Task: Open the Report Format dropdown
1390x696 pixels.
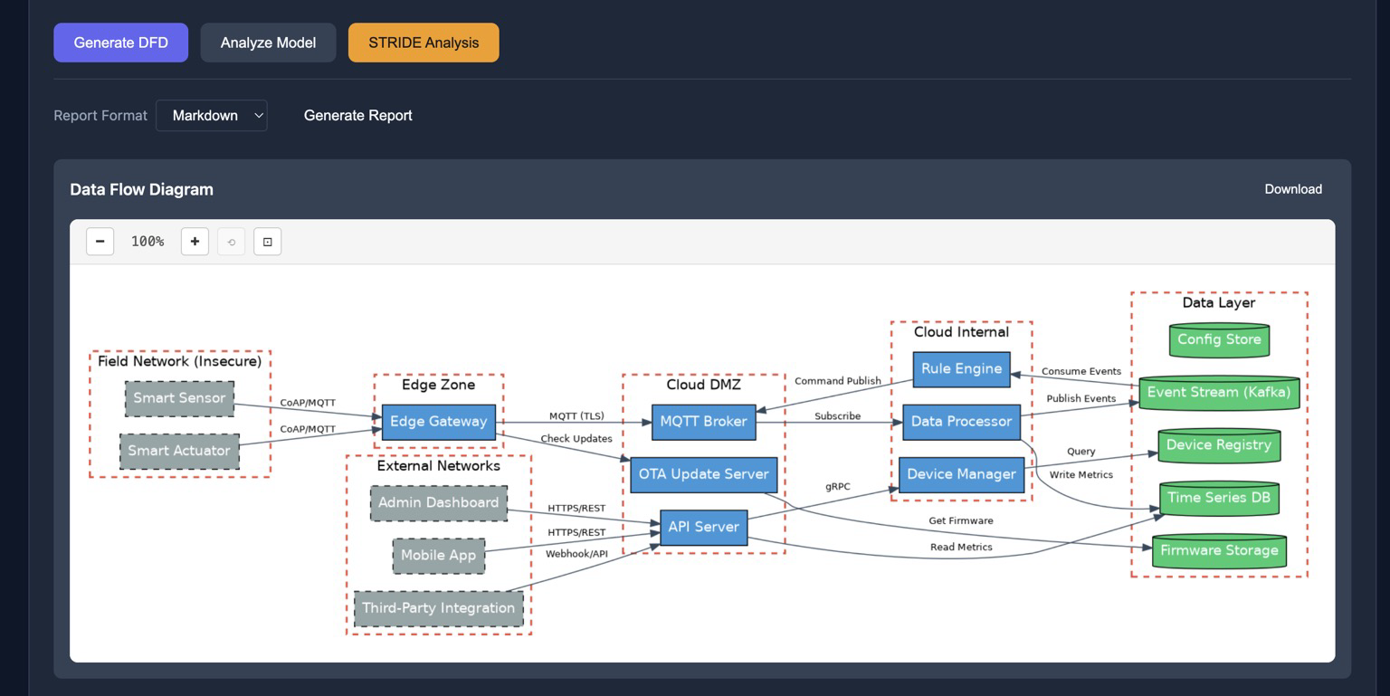Action: tap(212, 116)
